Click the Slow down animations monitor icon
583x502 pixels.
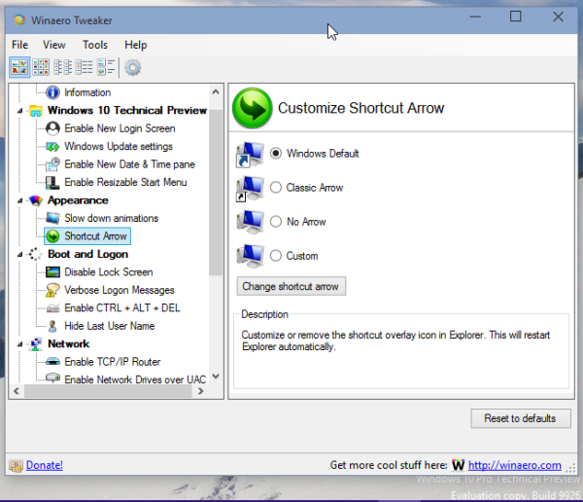(52, 218)
